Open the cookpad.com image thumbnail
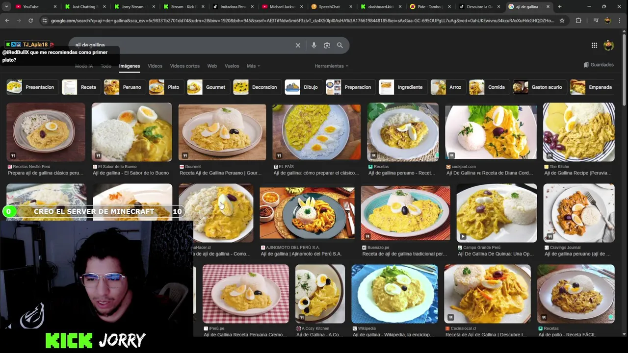Viewport: 628px width, 353px height. [x=491, y=132]
